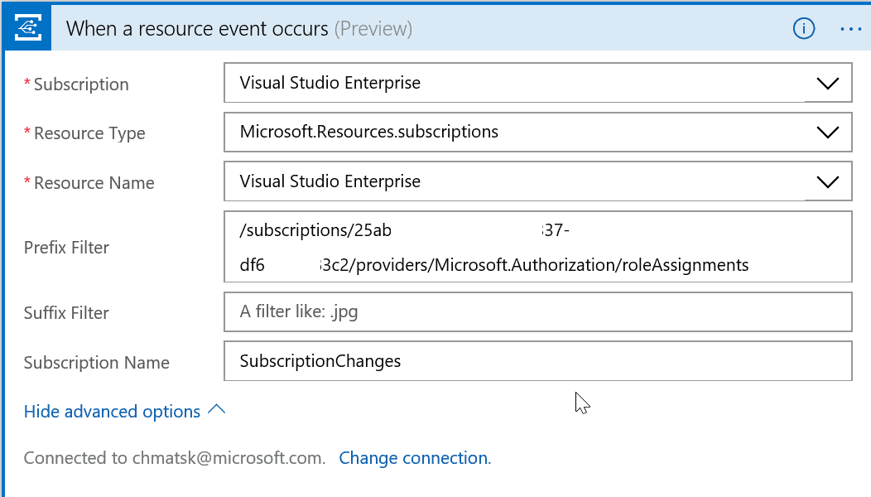Focus the Suffix Filter input box

point(537,312)
